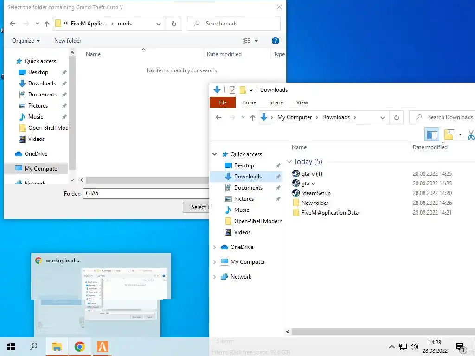This screenshot has width=475, height=356.
Task: Select the gta-v (1) file
Action: click(x=307, y=174)
